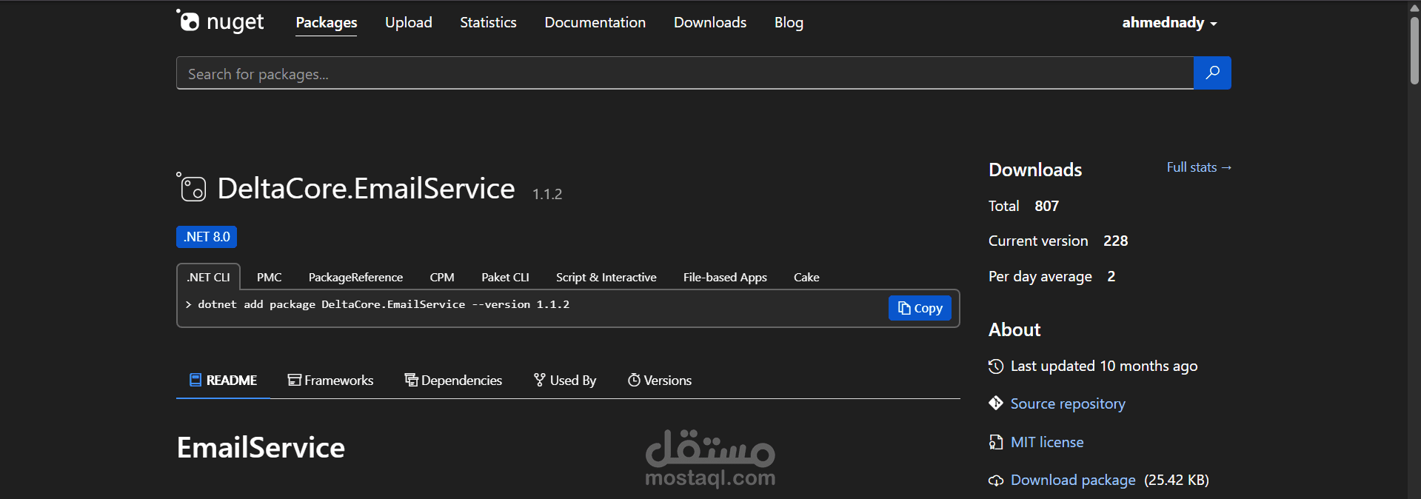Screen dimensions: 1421x499
Task: Show the Used By tab
Action: [565, 380]
